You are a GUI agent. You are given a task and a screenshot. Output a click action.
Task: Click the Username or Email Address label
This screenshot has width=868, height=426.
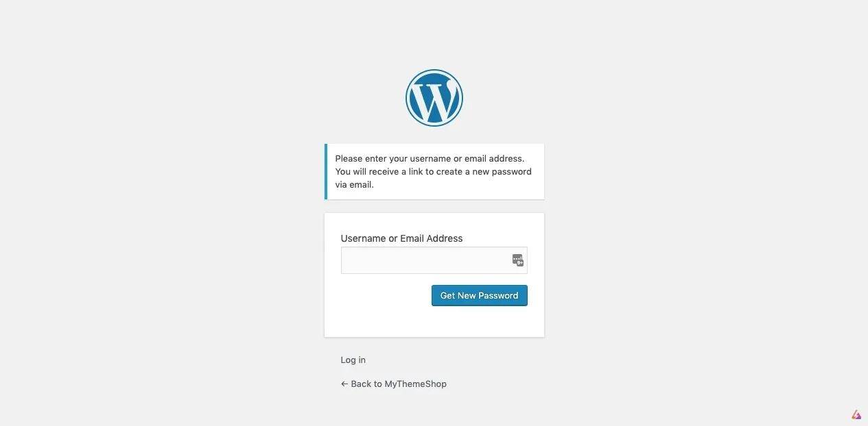point(401,238)
